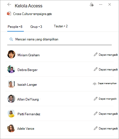The width and height of the screenshot is (119, 139).
Task: Open Dapat mengedit permission for Adele Vance
Action: pyautogui.click(x=108, y=129)
